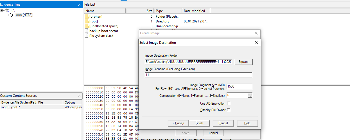The image size is (350, 140).
Task: Collapse the F:\ evidence tree node
Action: coord(2,10)
